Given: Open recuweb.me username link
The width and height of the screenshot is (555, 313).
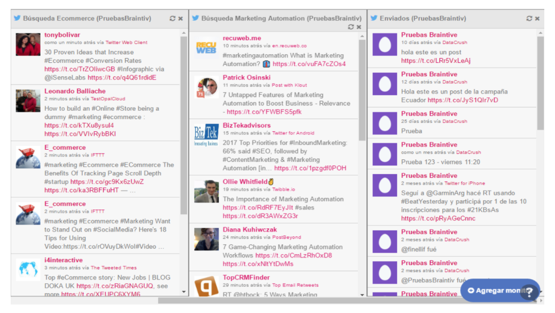Looking at the screenshot, I should click(242, 38).
